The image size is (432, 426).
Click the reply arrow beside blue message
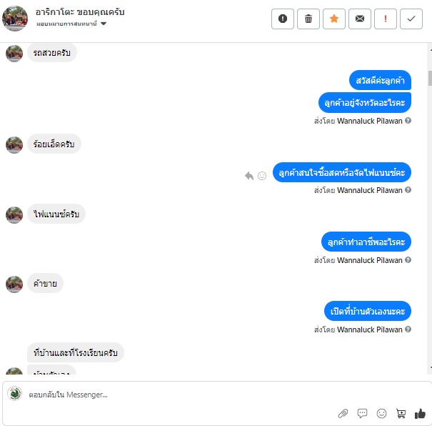click(249, 176)
